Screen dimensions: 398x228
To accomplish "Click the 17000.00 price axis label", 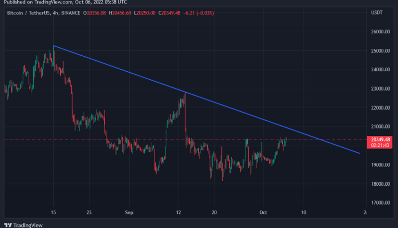I will [380, 203].
